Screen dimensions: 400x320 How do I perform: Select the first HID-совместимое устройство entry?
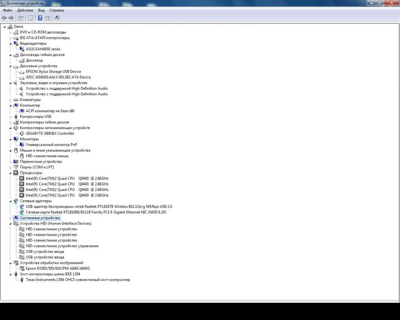51,229
